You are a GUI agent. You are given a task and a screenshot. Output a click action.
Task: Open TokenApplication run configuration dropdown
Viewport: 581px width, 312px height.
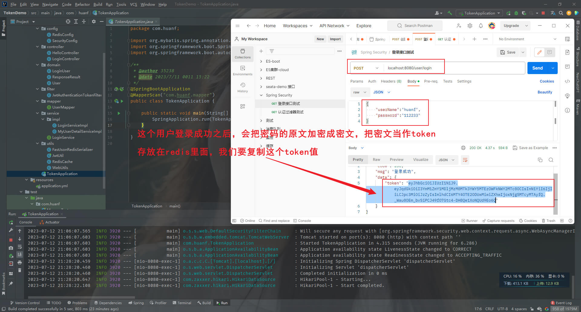[480, 13]
